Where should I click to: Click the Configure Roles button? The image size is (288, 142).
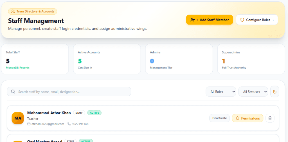257,20
